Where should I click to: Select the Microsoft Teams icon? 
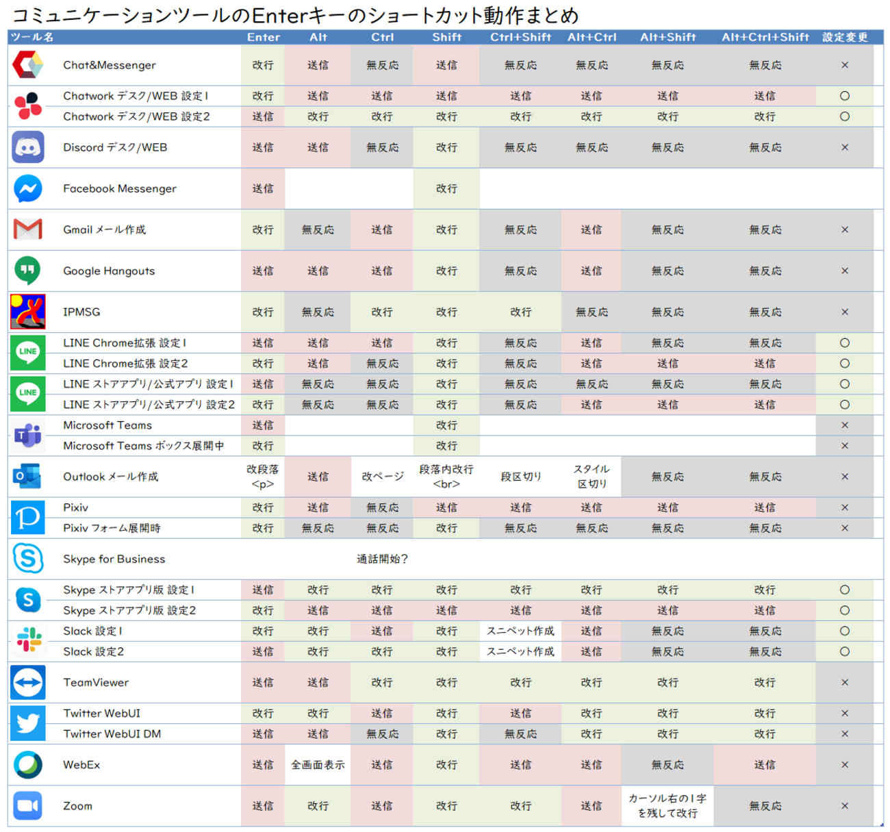(28, 435)
